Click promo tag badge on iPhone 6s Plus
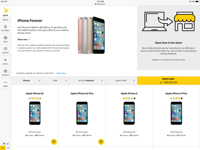Viewport: 200px width, 150px height. pos(101,142)
